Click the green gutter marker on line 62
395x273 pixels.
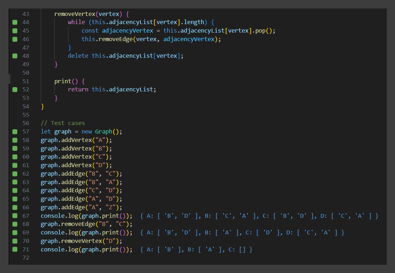pyautogui.click(x=15, y=174)
